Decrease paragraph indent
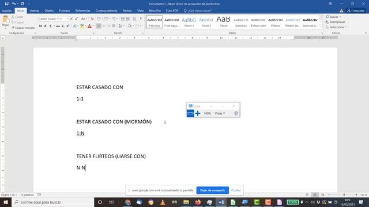The width and height of the screenshot is (369, 207). (123, 19)
